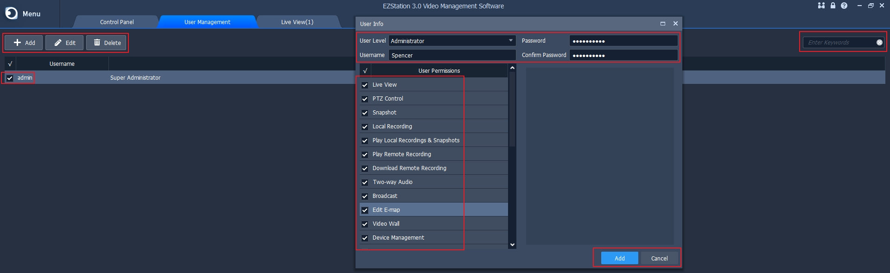This screenshot has height=273, width=890.
Task: Click the plus Add user toolbar button
Action: (24, 43)
